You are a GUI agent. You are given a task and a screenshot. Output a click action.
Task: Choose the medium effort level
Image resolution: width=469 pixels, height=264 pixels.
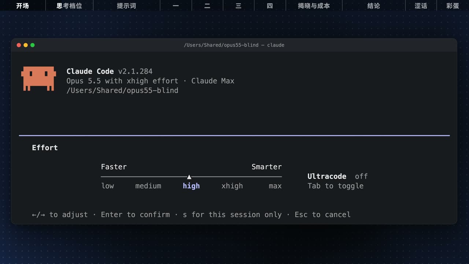point(148,186)
